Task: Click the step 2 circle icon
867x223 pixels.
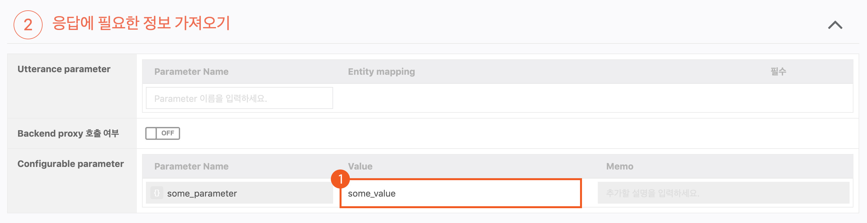Action: tap(28, 25)
